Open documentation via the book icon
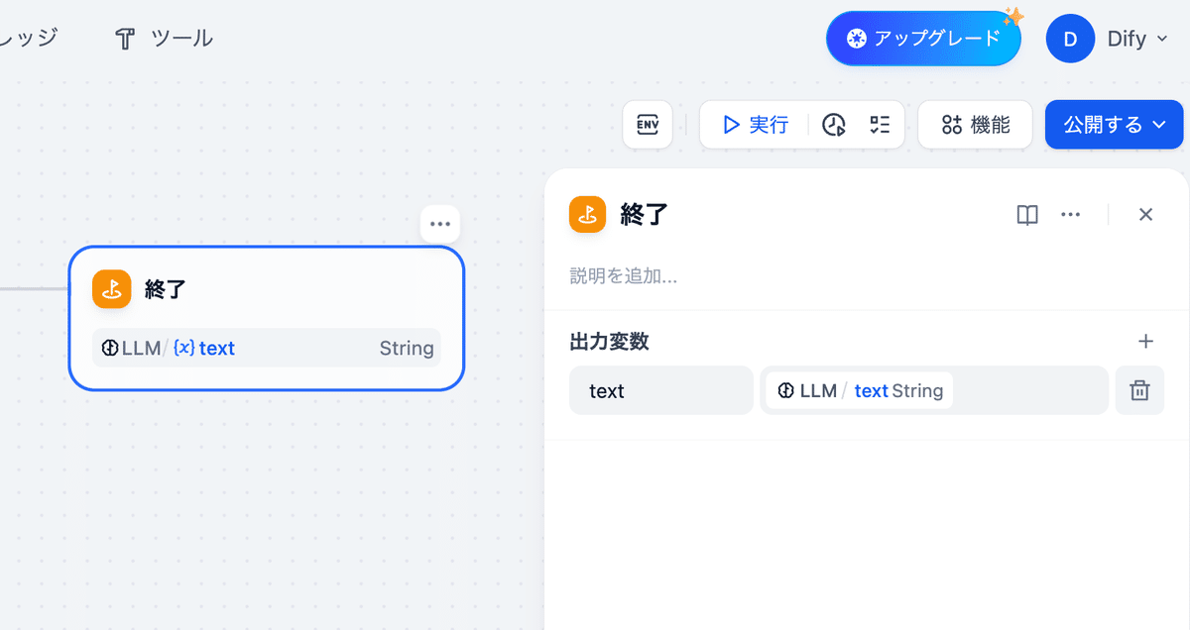This screenshot has height=630, width=1190. click(x=1026, y=215)
